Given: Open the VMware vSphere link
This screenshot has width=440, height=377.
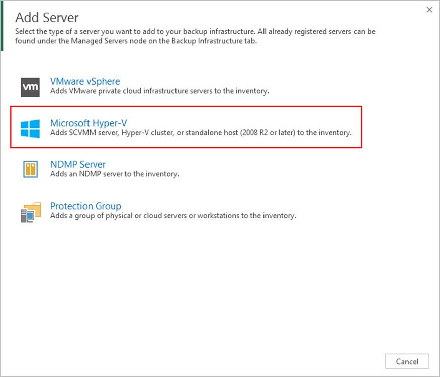Looking at the screenshot, I should (x=85, y=81).
